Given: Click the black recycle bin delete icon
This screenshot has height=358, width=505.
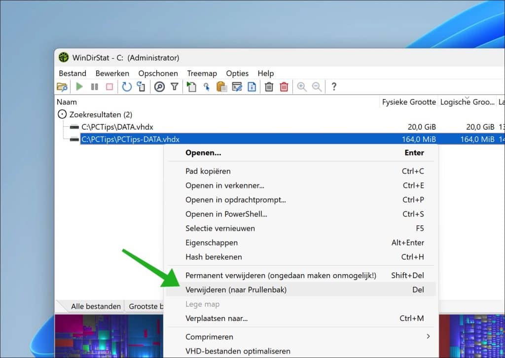Looking at the screenshot, I should point(269,87).
